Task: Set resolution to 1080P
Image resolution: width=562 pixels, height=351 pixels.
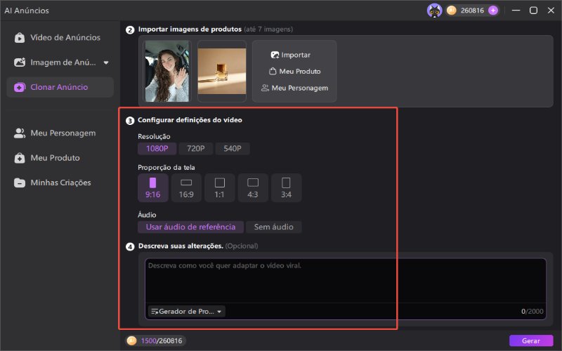Action: coord(157,149)
